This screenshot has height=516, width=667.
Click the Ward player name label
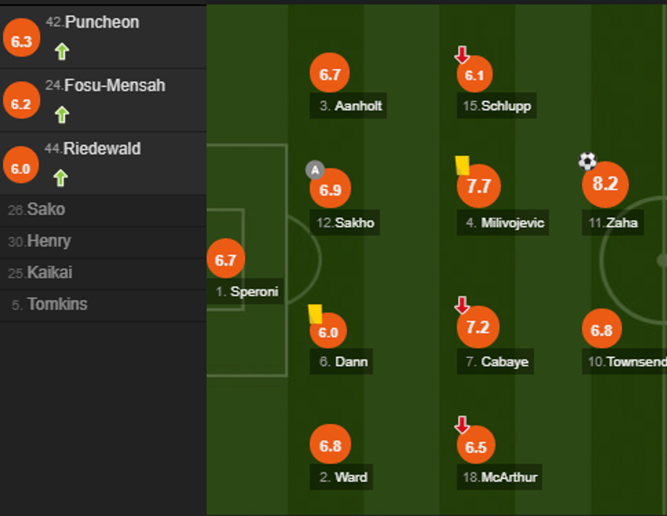click(x=351, y=477)
